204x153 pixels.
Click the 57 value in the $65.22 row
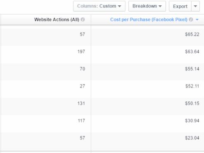[83, 34]
